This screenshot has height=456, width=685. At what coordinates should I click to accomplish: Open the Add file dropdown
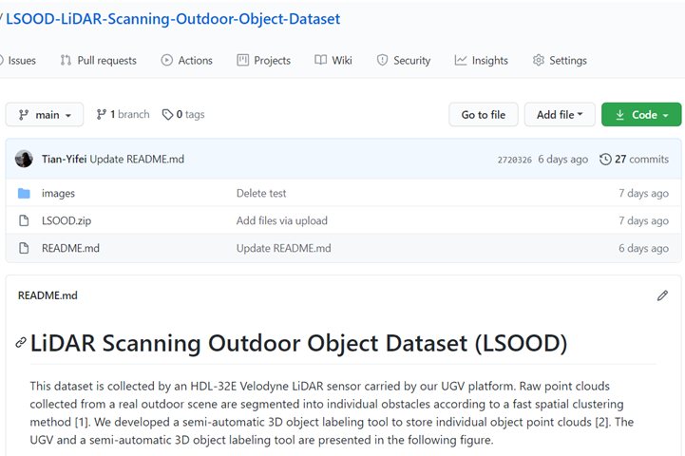click(560, 115)
